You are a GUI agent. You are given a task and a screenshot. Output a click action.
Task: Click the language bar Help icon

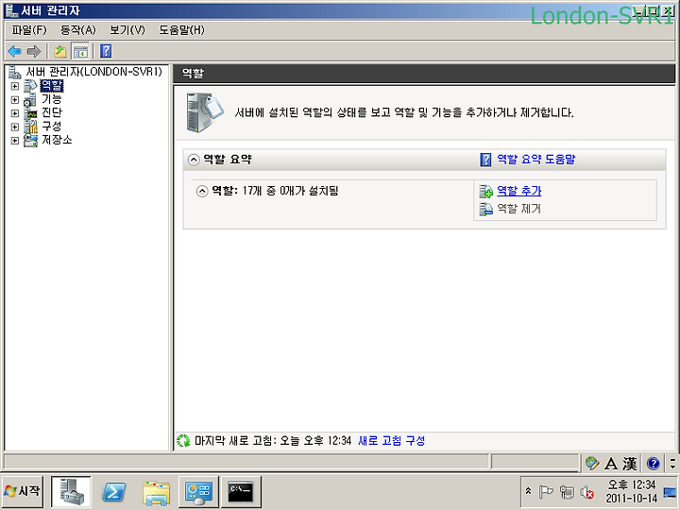coord(653,464)
